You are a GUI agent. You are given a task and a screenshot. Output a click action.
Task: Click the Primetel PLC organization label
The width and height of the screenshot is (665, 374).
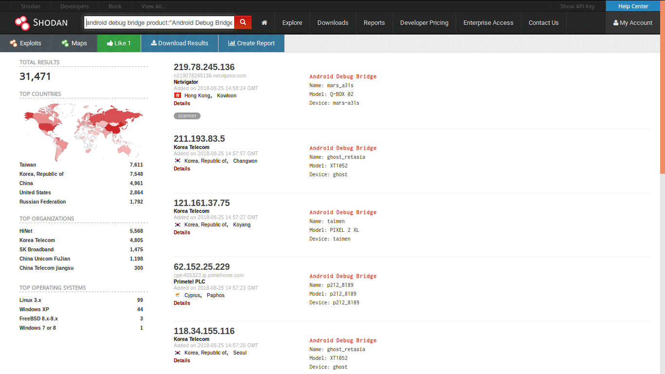tap(189, 281)
